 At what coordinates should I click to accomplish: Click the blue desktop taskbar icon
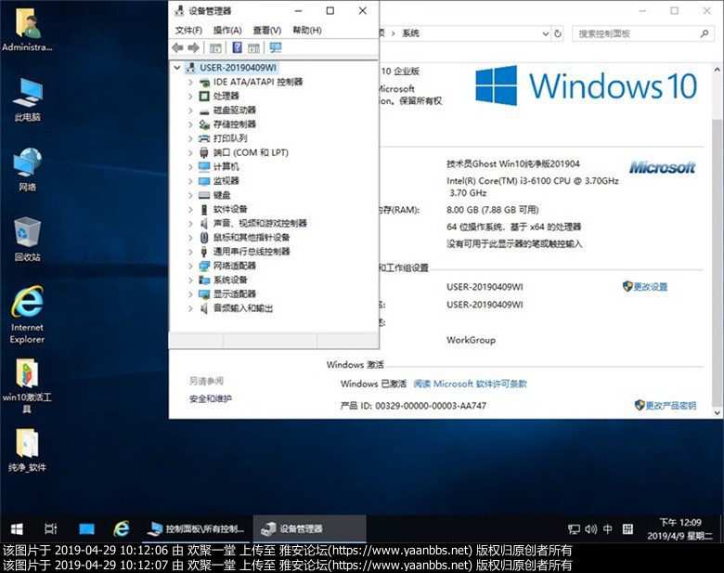86,528
